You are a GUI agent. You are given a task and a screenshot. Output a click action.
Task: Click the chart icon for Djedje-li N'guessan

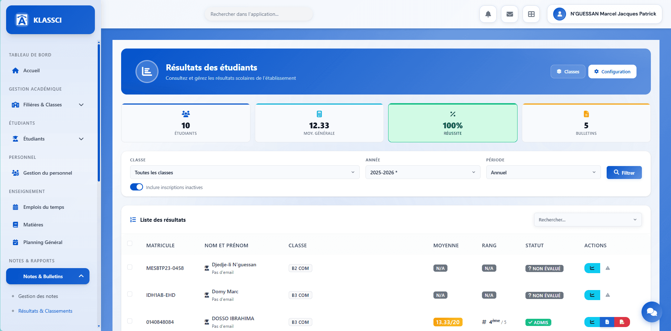click(592, 268)
